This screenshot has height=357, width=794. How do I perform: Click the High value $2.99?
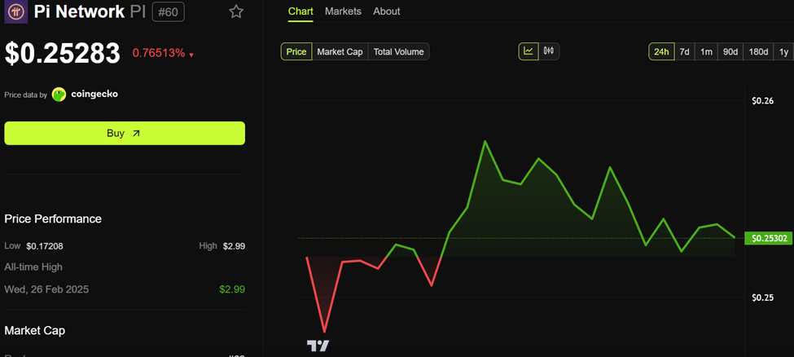coord(234,246)
